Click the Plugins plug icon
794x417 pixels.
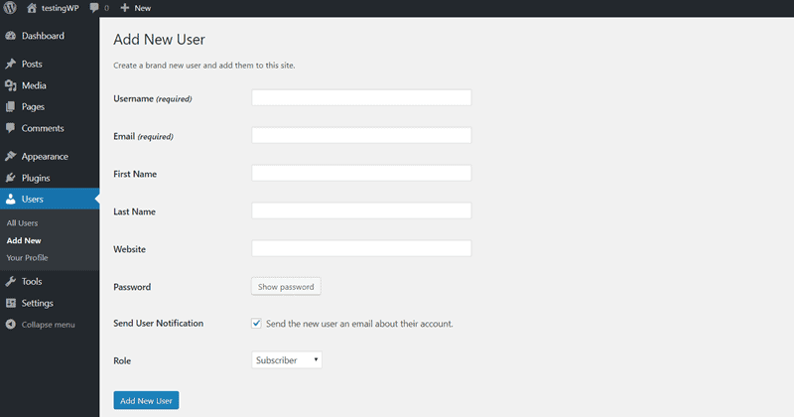coord(11,178)
